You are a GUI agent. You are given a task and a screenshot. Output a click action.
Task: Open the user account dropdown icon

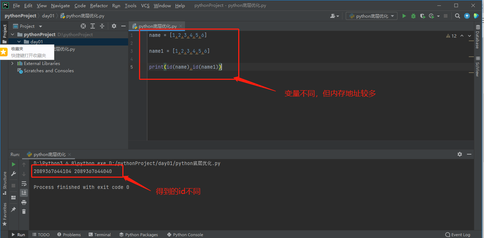[334, 16]
